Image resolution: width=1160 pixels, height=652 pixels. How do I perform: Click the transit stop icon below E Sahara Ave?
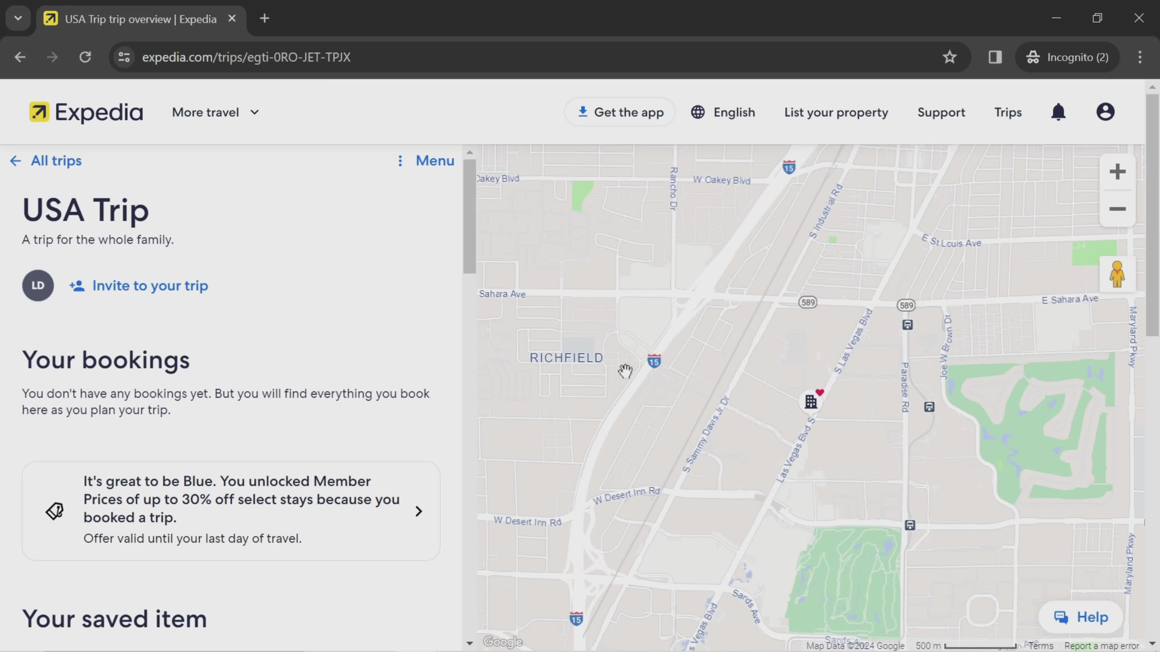(x=907, y=325)
